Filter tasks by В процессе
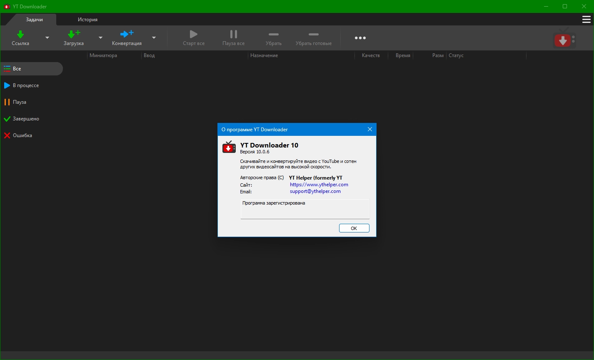 [25, 85]
